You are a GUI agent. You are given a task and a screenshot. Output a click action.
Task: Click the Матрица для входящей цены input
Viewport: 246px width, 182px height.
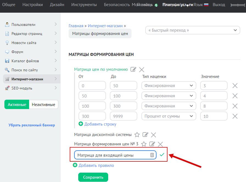(113, 155)
